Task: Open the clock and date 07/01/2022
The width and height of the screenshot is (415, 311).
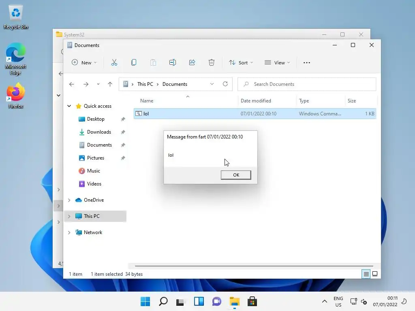Action: 385,301
